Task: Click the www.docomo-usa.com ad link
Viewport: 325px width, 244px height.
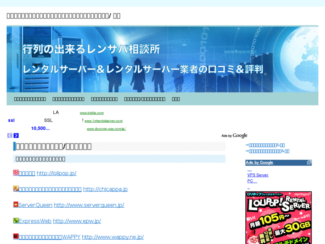Action: pyautogui.click(x=106, y=129)
